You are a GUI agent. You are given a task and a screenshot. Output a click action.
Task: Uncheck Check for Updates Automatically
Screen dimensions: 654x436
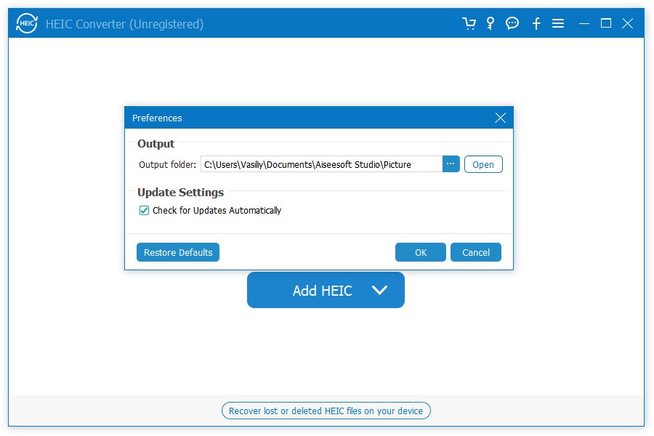click(144, 211)
